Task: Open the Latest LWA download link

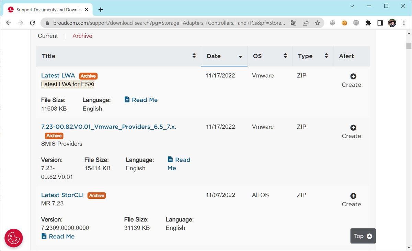Action: coord(58,76)
